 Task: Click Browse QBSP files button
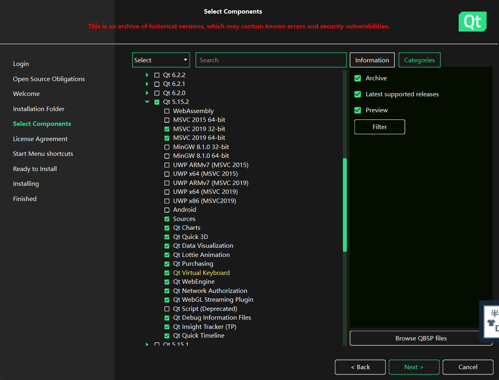click(421, 338)
